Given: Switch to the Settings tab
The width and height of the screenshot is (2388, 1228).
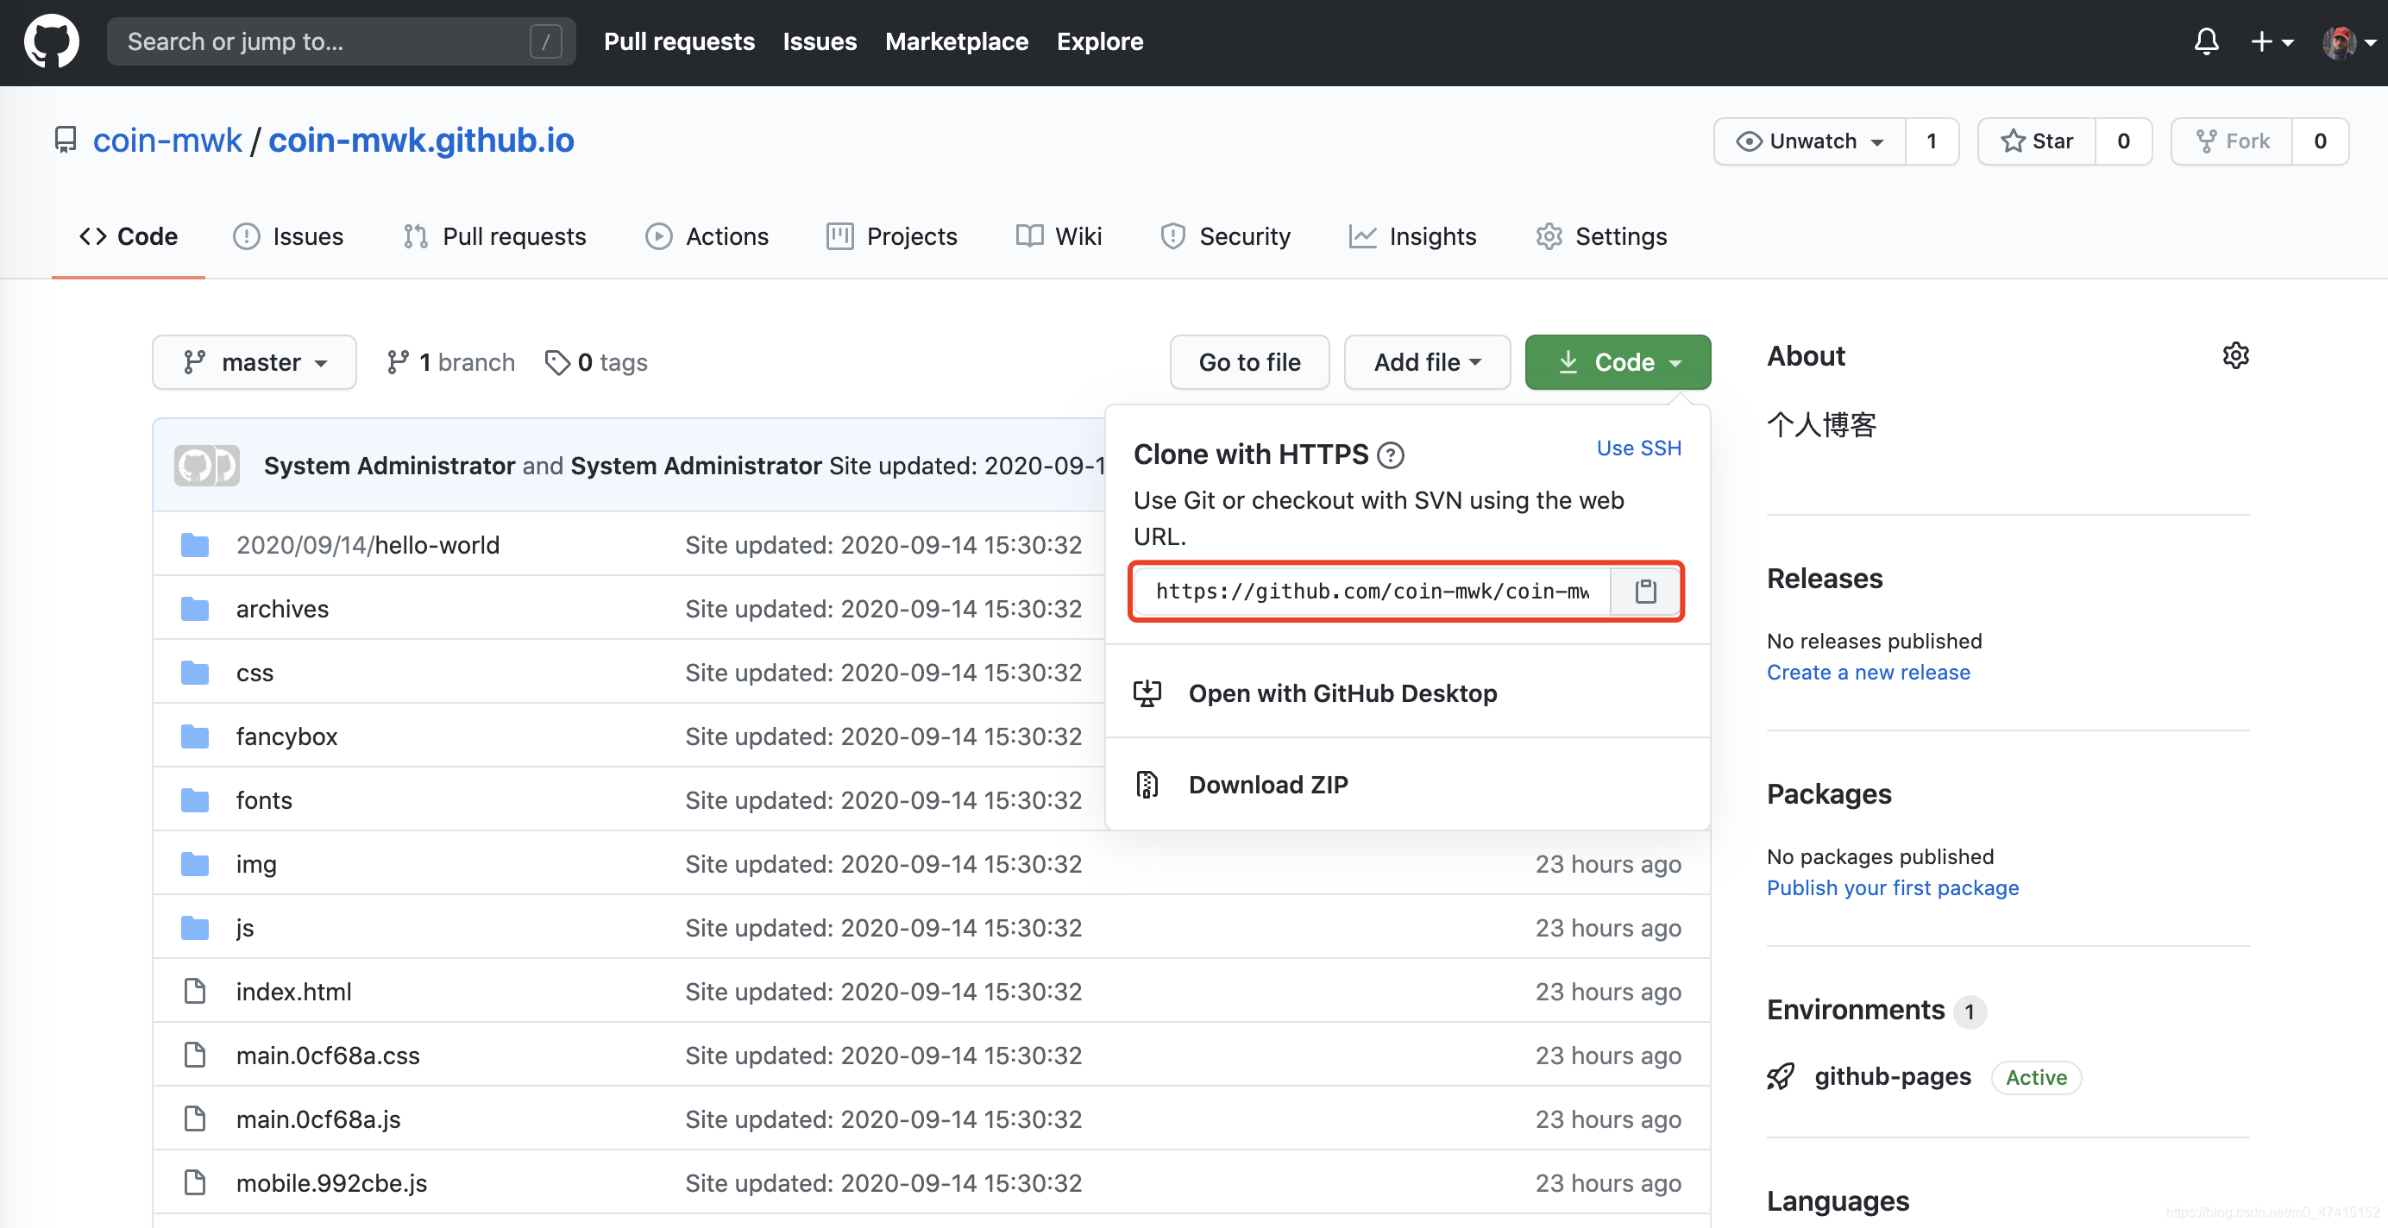Looking at the screenshot, I should click(1602, 236).
